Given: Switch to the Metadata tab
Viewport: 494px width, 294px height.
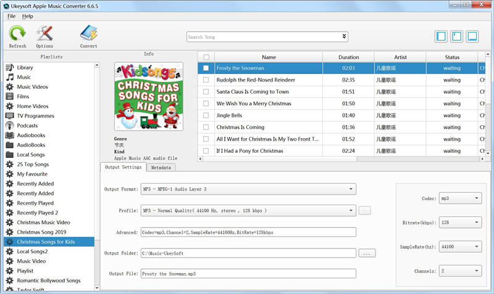Looking at the screenshot, I should (x=161, y=168).
